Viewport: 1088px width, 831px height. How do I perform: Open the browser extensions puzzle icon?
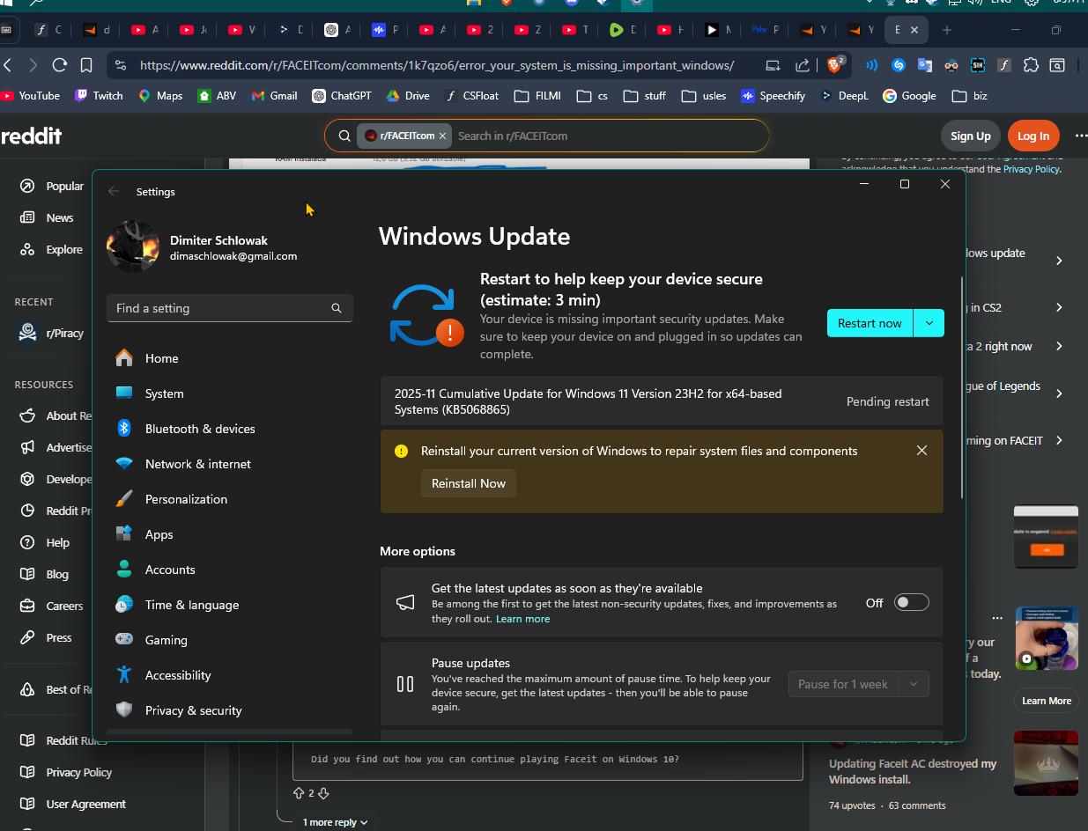pos(1031,65)
